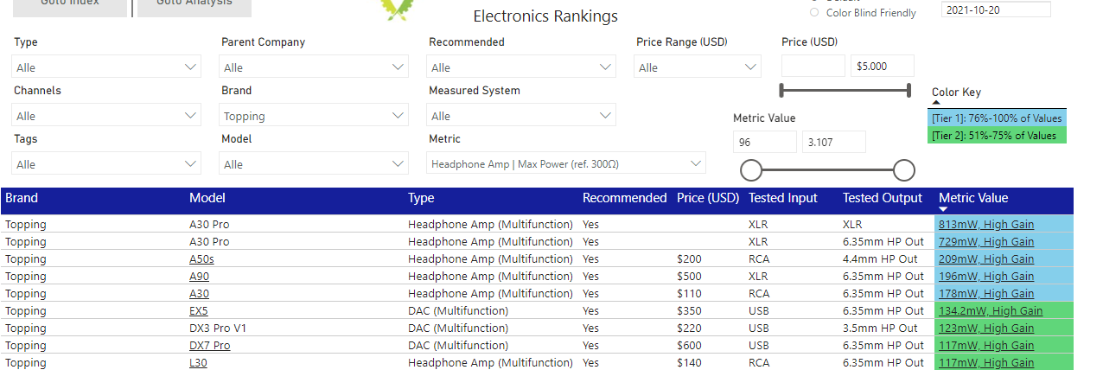Open the 123mW, High Gain metric link
The image size is (1103, 389).
(986, 328)
